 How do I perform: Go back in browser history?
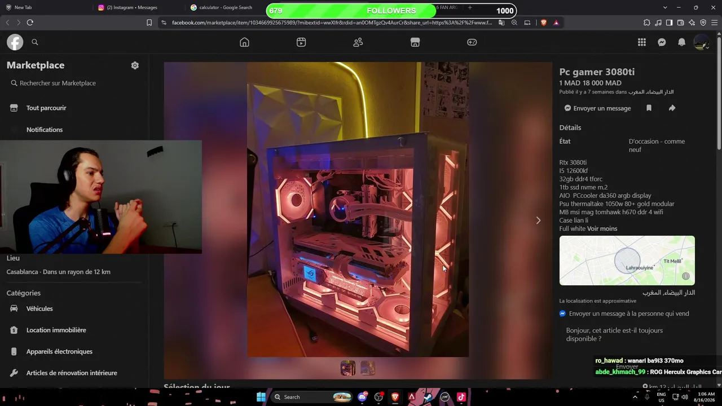coord(7,23)
